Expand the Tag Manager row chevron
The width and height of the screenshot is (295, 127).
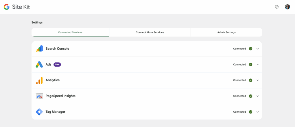click(x=258, y=112)
